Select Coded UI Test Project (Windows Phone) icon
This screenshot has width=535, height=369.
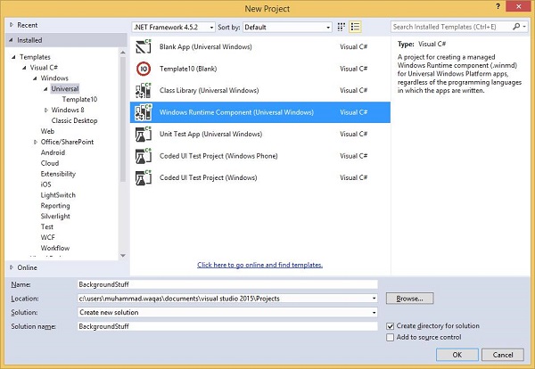tap(144, 156)
